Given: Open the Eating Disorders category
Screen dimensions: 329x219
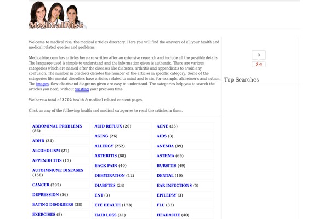Looking at the screenshot, I should tap(53, 205).
